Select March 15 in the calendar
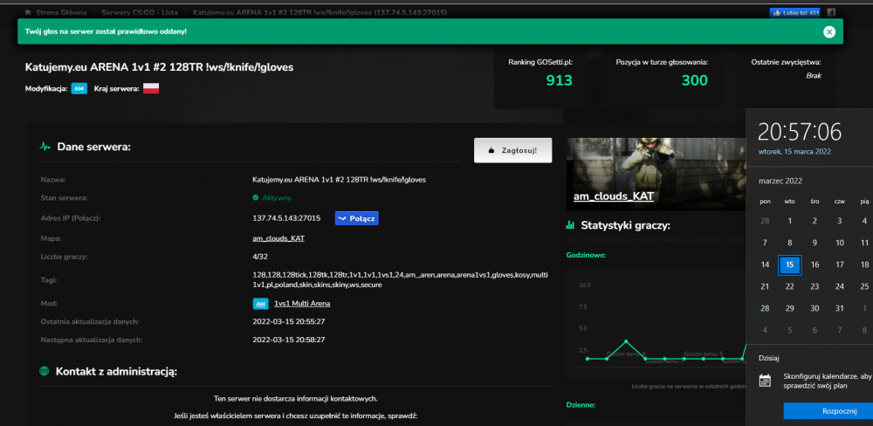The height and width of the screenshot is (426, 873). pos(789,265)
